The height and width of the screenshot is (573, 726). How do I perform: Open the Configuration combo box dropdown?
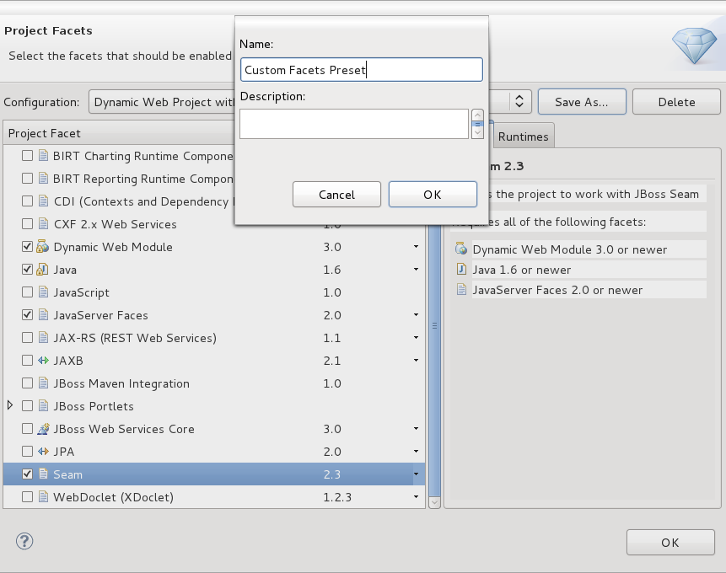pyautogui.click(x=520, y=102)
